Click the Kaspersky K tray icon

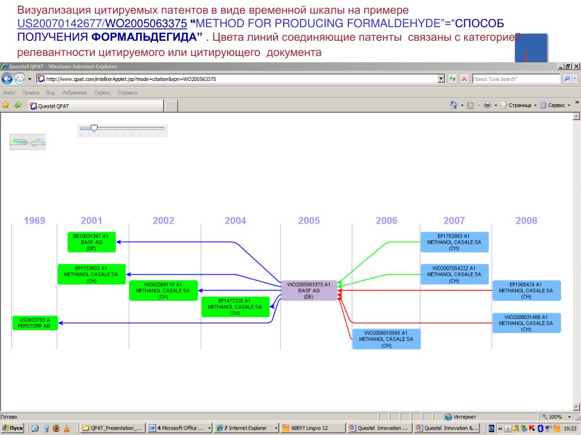click(x=532, y=428)
